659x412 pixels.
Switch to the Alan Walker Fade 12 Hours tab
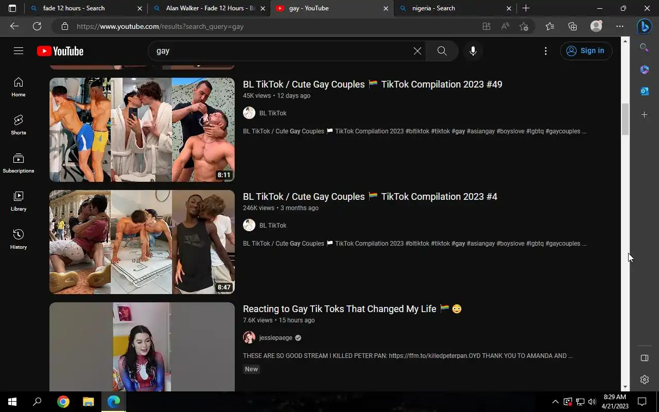[x=209, y=8]
